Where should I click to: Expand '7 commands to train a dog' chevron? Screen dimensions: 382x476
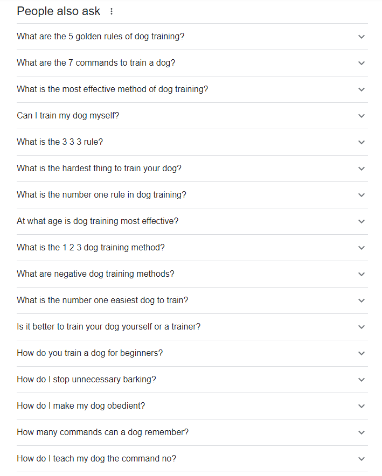362,63
